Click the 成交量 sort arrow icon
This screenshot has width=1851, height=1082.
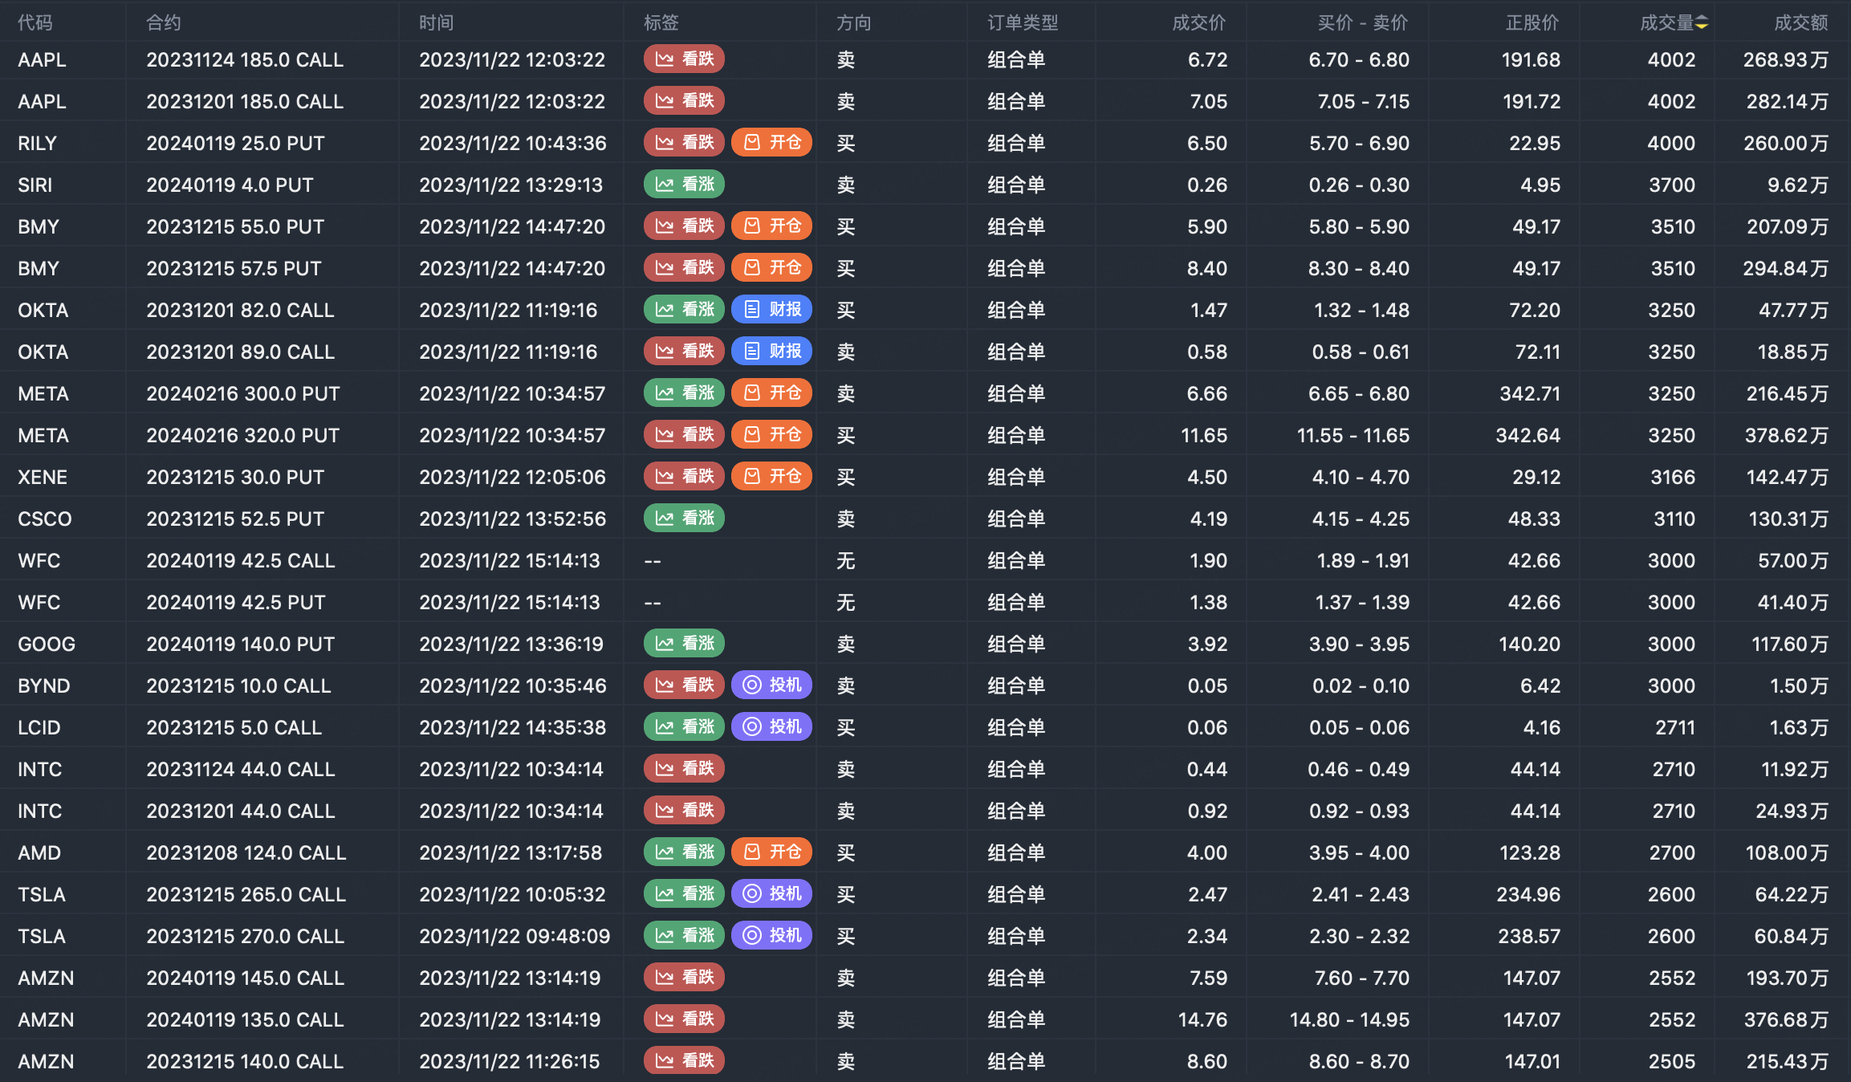click(x=1702, y=23)
